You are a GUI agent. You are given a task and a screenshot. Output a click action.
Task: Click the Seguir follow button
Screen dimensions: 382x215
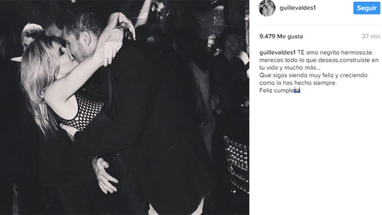pos(367,8)
